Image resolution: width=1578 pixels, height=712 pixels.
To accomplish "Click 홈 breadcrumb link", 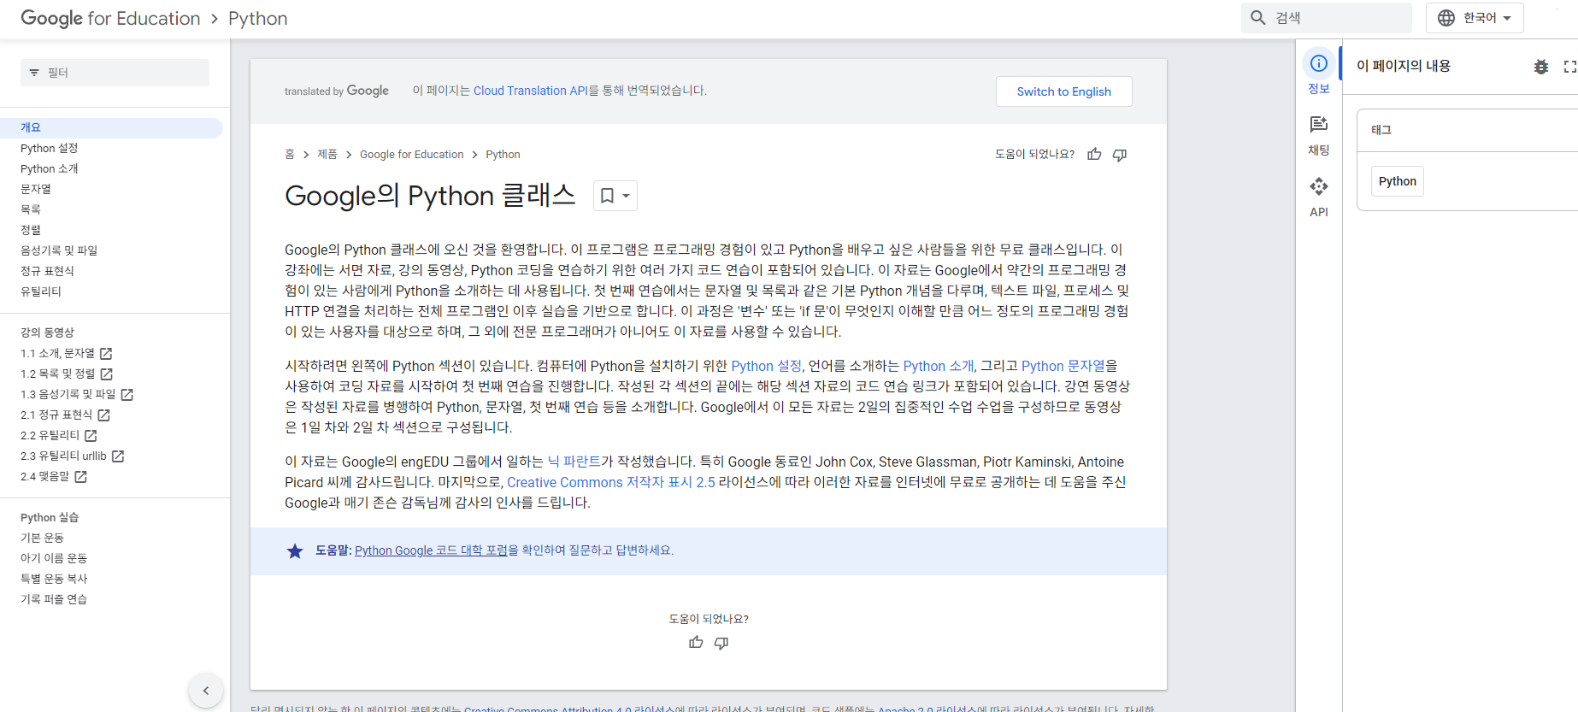I will coord(290,155).
